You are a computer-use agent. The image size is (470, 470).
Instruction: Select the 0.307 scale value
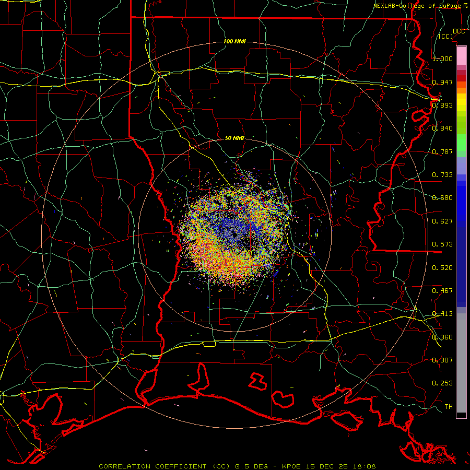pos(442,360)
